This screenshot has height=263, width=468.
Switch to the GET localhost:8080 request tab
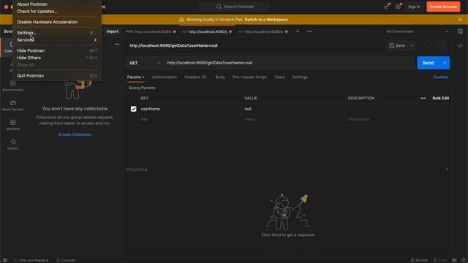[263, 31]
